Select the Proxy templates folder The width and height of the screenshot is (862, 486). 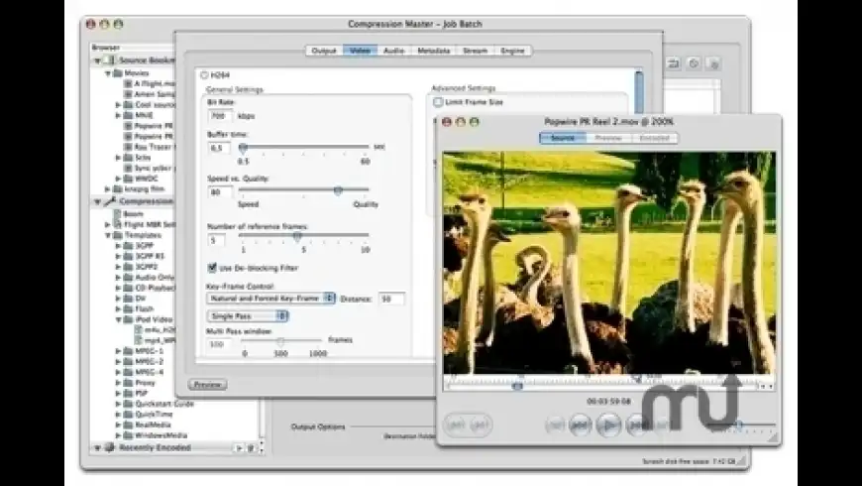tap(140, 383)
